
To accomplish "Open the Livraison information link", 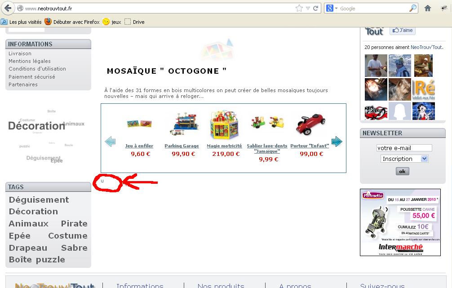I will pyautogui.click(x=20, y=53).
